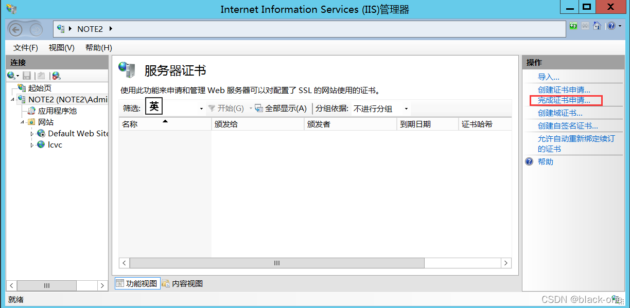Click the Save connections floppy disk icon
This screenshot has height=308, width=630.
tap(27, 76)
